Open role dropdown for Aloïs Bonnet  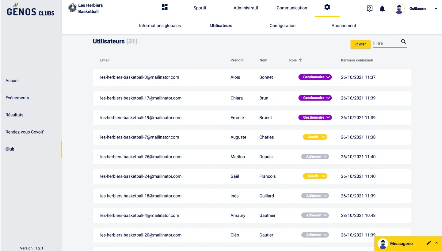315,77
